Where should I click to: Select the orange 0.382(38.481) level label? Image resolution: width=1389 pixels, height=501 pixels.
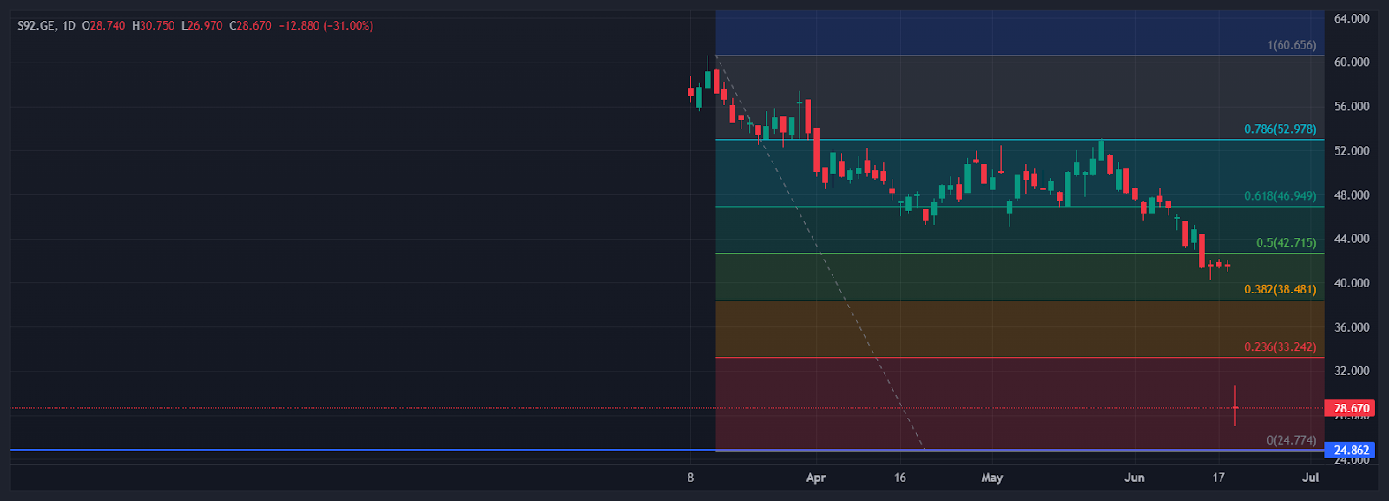(x=1280, y=289)
